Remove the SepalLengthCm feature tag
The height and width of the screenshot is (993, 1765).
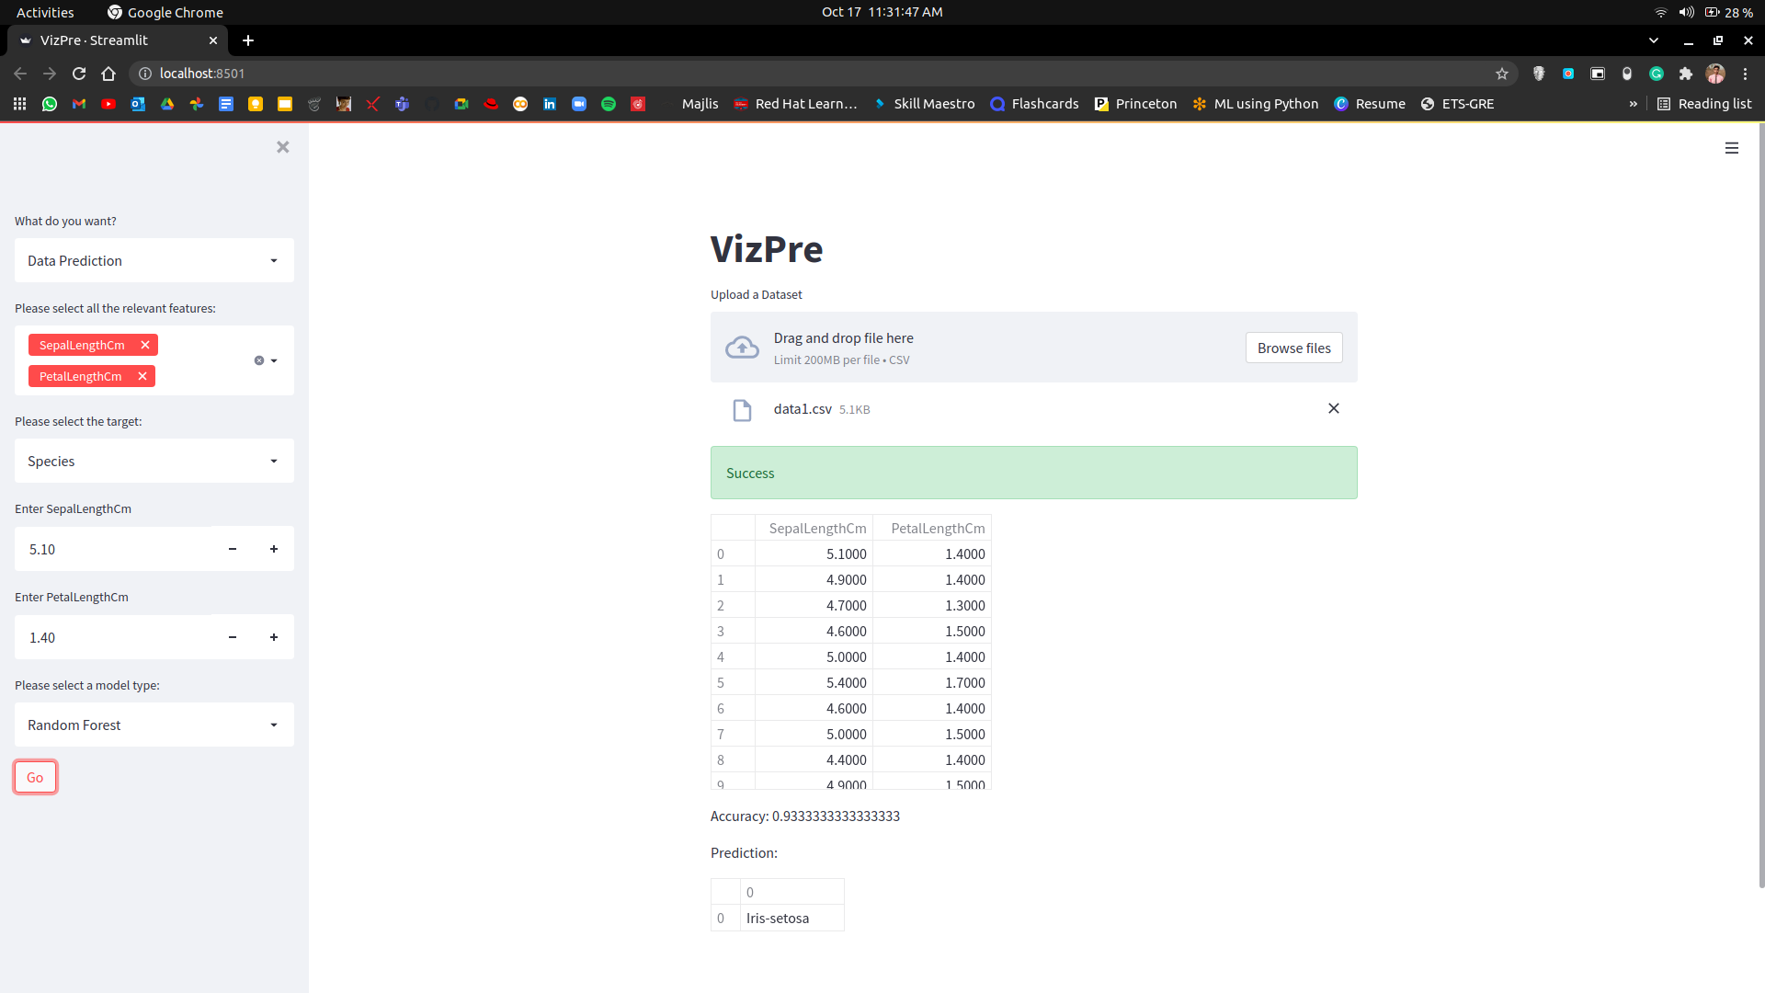[x=145, y=345]
